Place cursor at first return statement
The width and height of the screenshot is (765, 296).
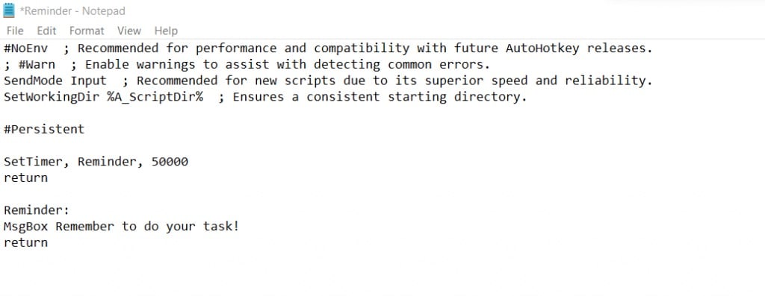coord(26,177)
